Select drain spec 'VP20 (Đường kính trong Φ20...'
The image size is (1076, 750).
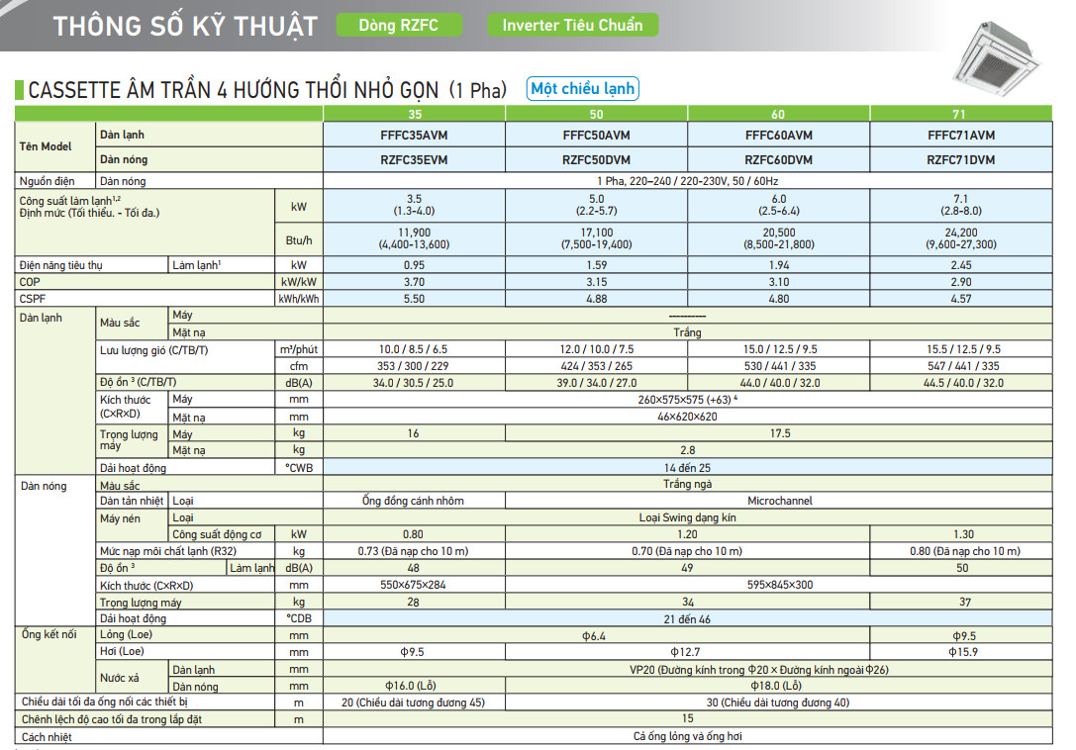(759, 670)
